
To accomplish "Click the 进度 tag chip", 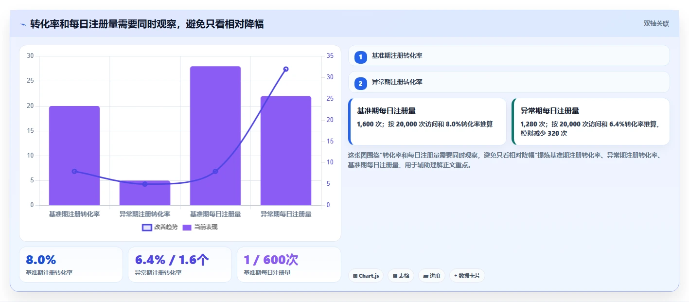I will tap(432, 276).
